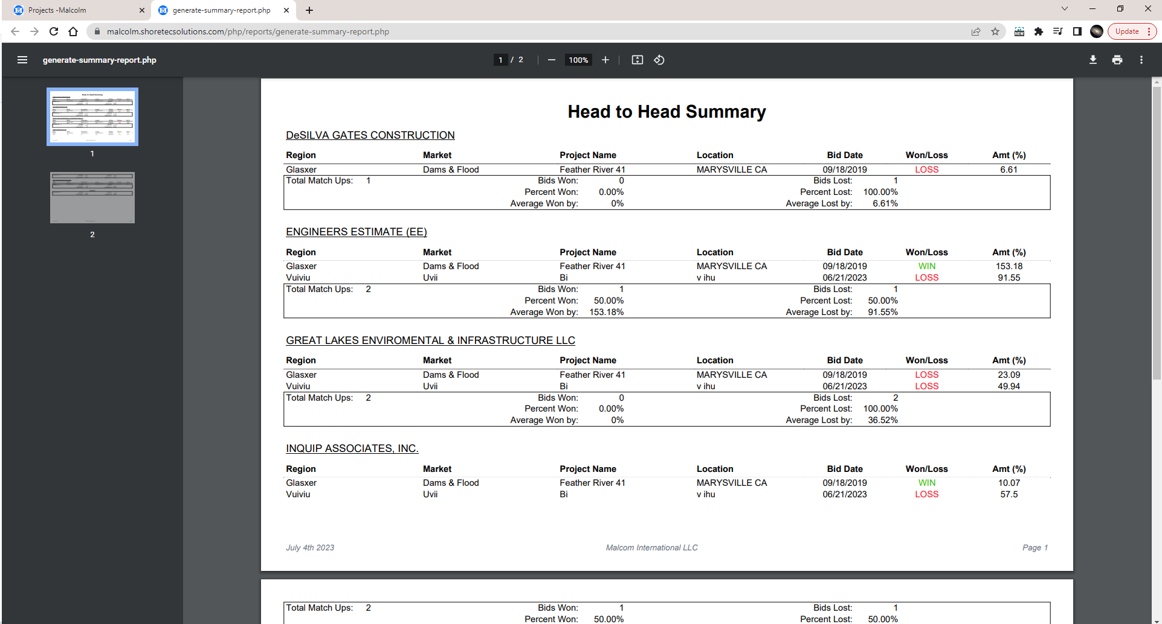The height and width of the screenshot is (624, 1162).
Task: Click Average Lost by 36.52% value
Action: 882,420
